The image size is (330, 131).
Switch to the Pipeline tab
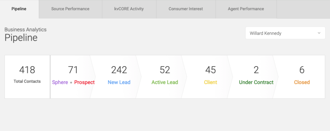coord(19,9)
